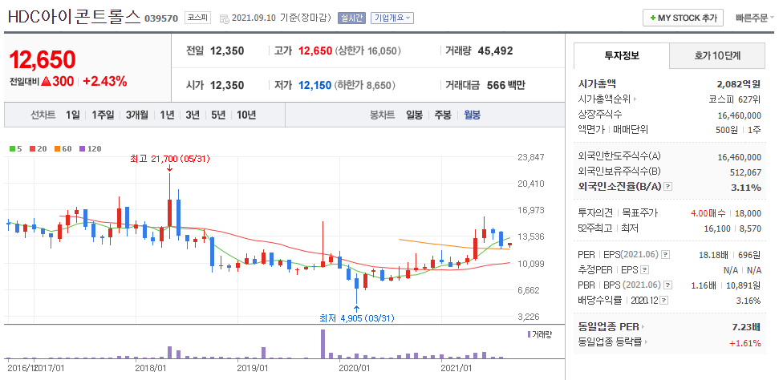Toggle the 실시간 real-time badge
The height and width of the screenshot is (380, 779).
351,18
